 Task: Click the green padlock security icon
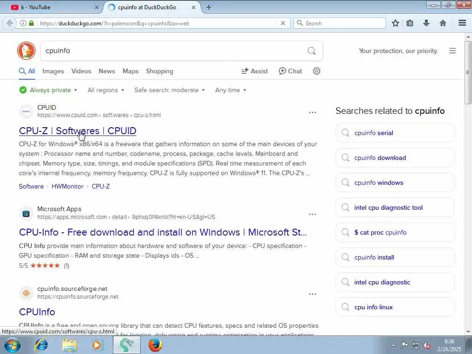coord(31,23)
